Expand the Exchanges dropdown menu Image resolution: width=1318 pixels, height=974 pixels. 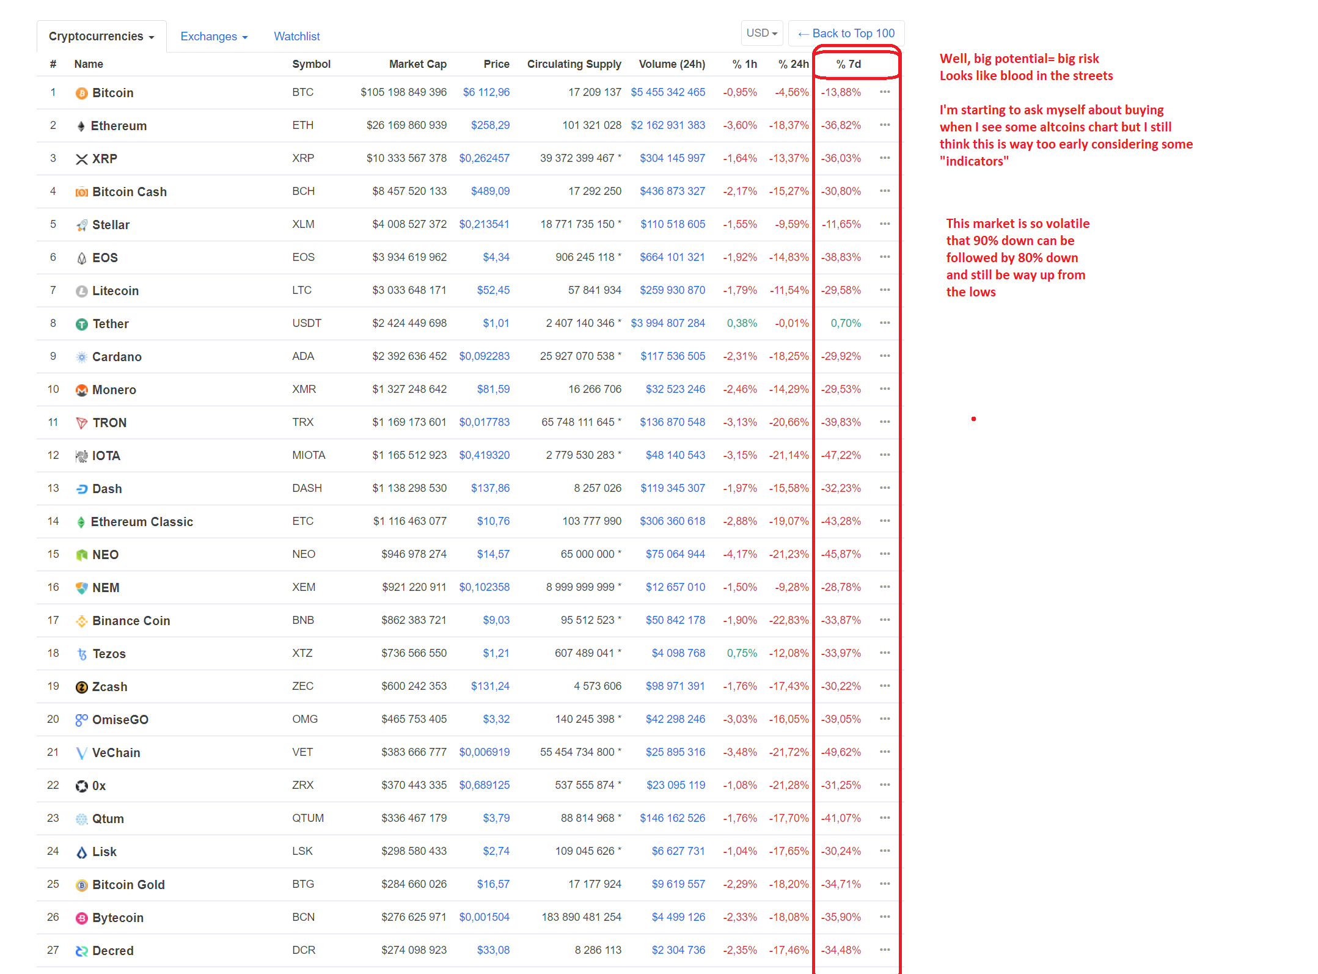click(214, 36)
